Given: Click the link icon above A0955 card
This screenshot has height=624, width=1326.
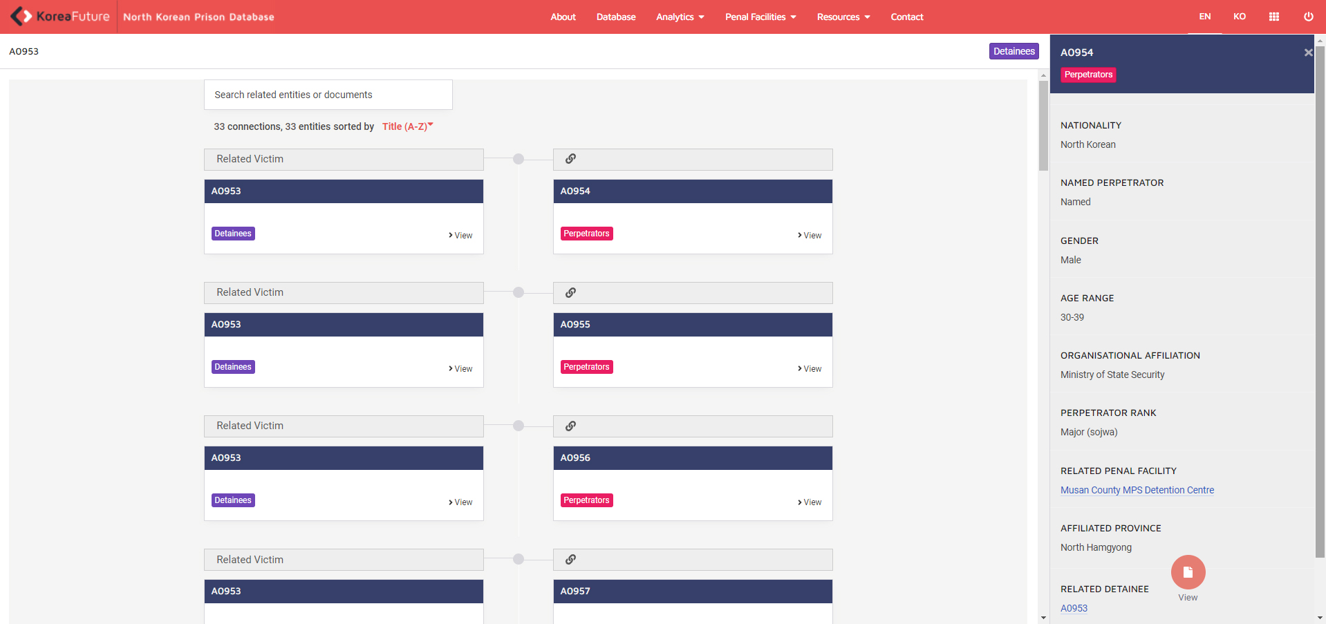Looking at the screenshot, I should click(570, 292).
